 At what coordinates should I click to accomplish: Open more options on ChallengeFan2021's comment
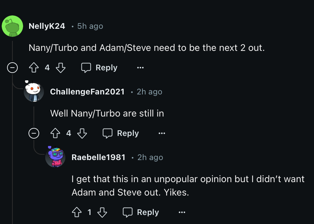(x=162, y=133)
